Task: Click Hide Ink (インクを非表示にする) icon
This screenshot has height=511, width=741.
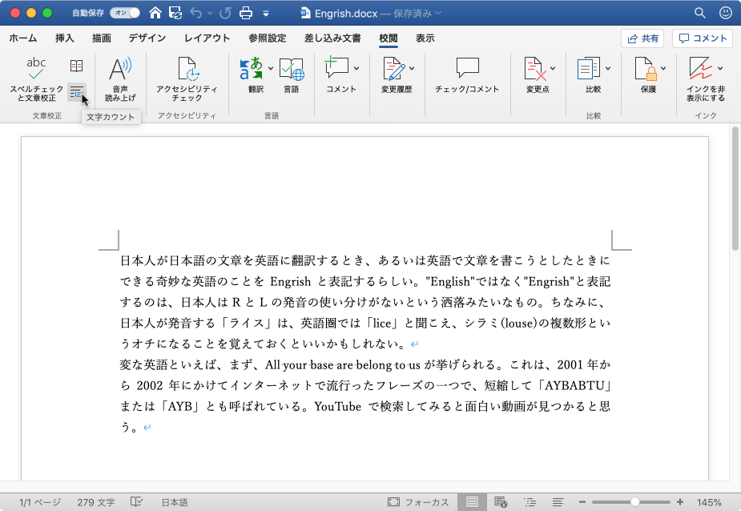Action: (x=701, y=69)
